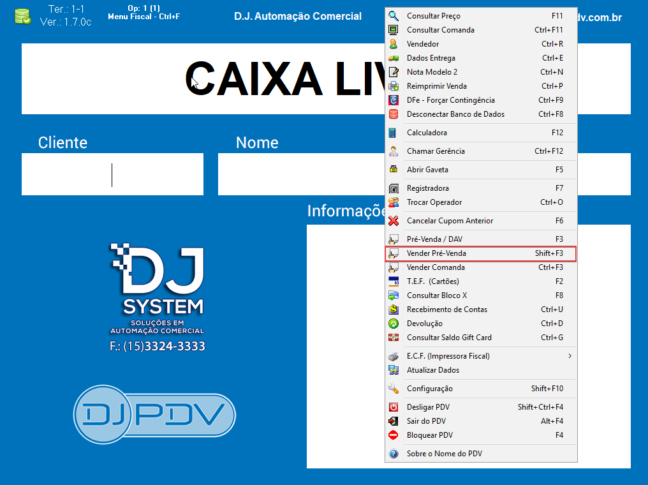
Task: Click the database status icon at top-left
Action: (x=22, y=16)
